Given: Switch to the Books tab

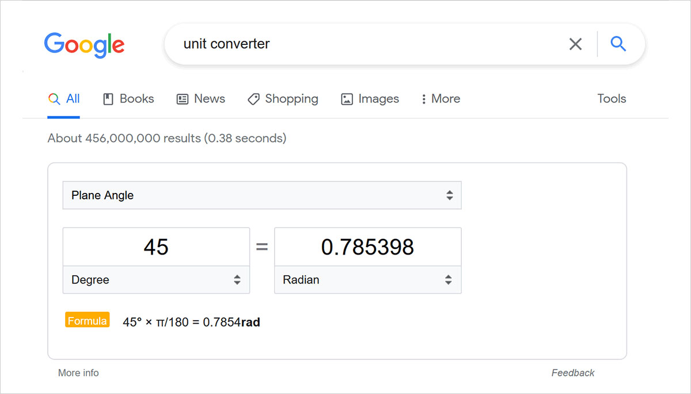Looking at the screenshot, I should pos(128,99).
